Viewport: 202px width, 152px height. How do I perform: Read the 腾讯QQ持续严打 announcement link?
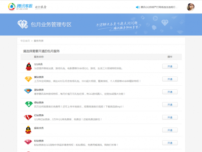159,7
